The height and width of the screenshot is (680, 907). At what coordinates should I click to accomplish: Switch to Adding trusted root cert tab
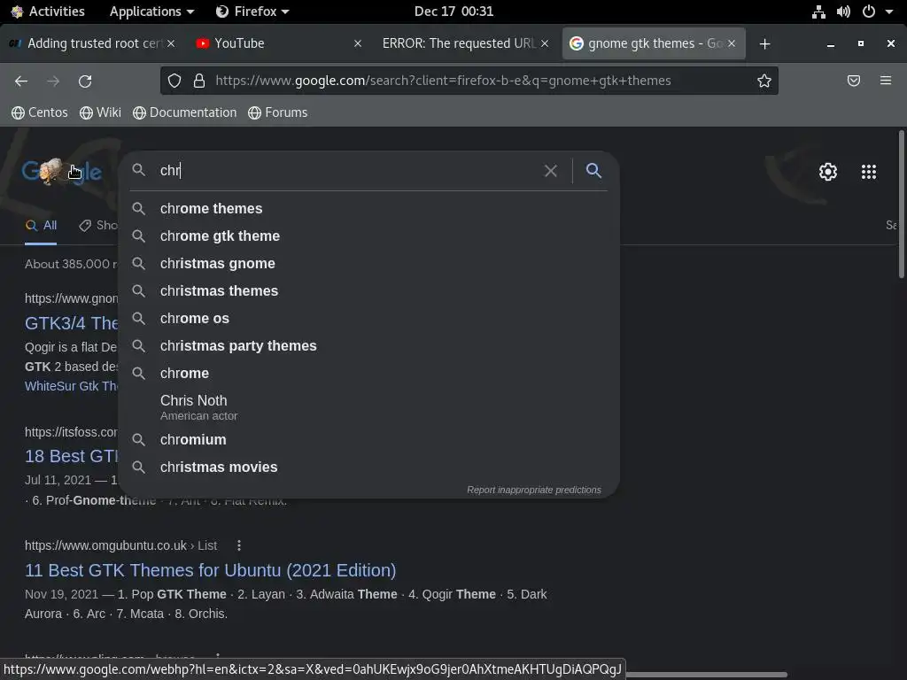click(92, 43)
